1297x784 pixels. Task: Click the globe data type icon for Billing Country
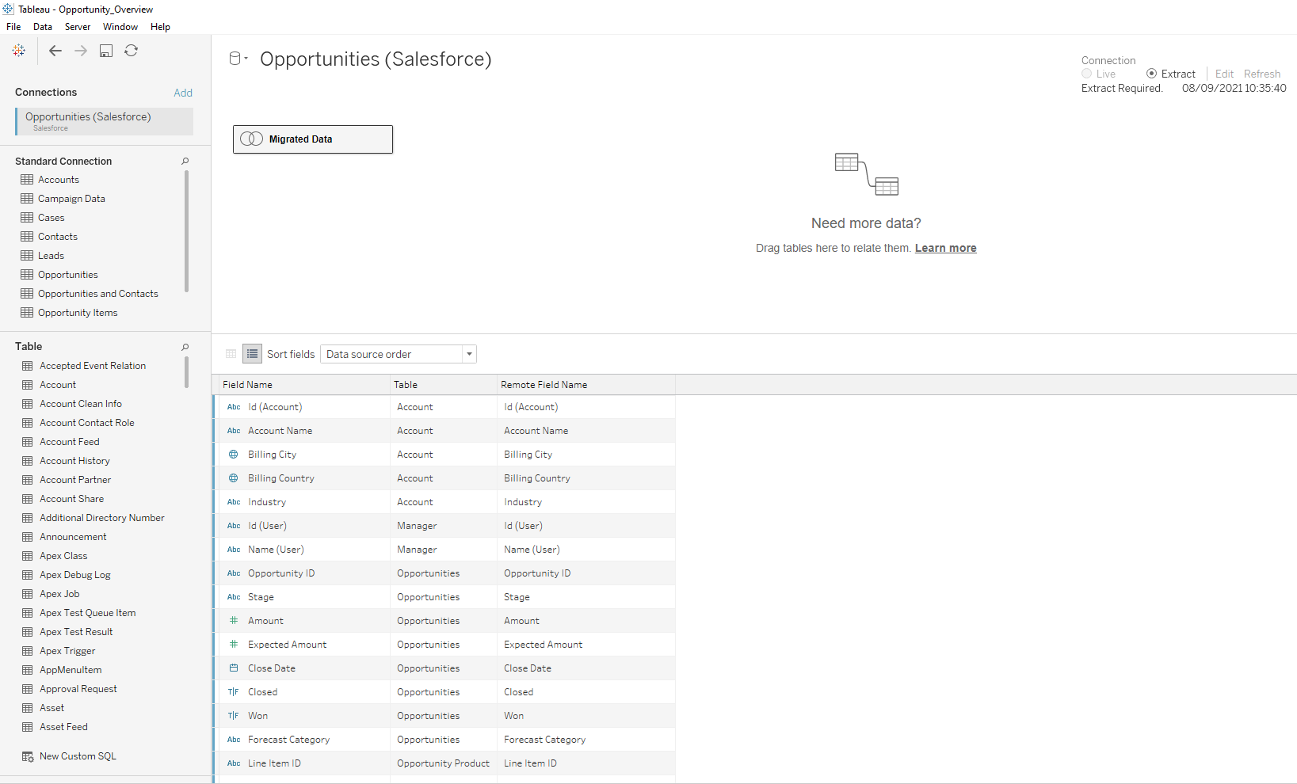pyautogui.click(x=234, y=478)
